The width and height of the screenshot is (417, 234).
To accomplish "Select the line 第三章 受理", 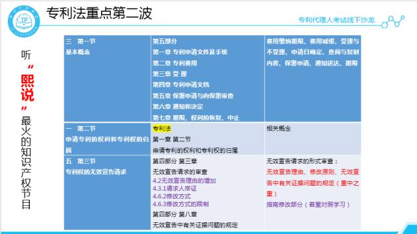I will [x=169, y=74].
